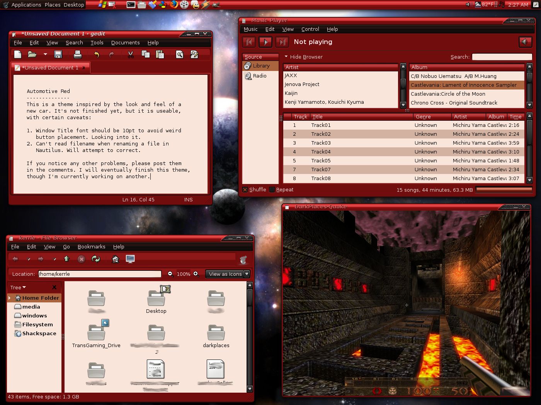Zoom out in File Browser
This screenshot has width=541, height=405.
pyautogui.click(x=170, y=274)
